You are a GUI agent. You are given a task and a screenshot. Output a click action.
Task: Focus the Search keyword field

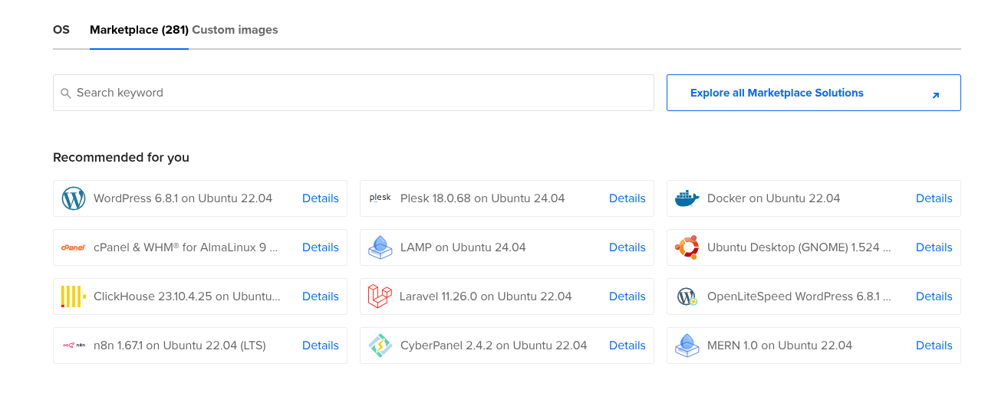pyautogui.click(x=354, y=93)
